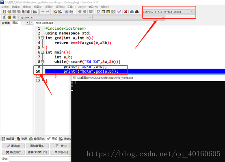Screen dimensions: 225x162
Task: Run the program using window icon
Action: [103, 12]
